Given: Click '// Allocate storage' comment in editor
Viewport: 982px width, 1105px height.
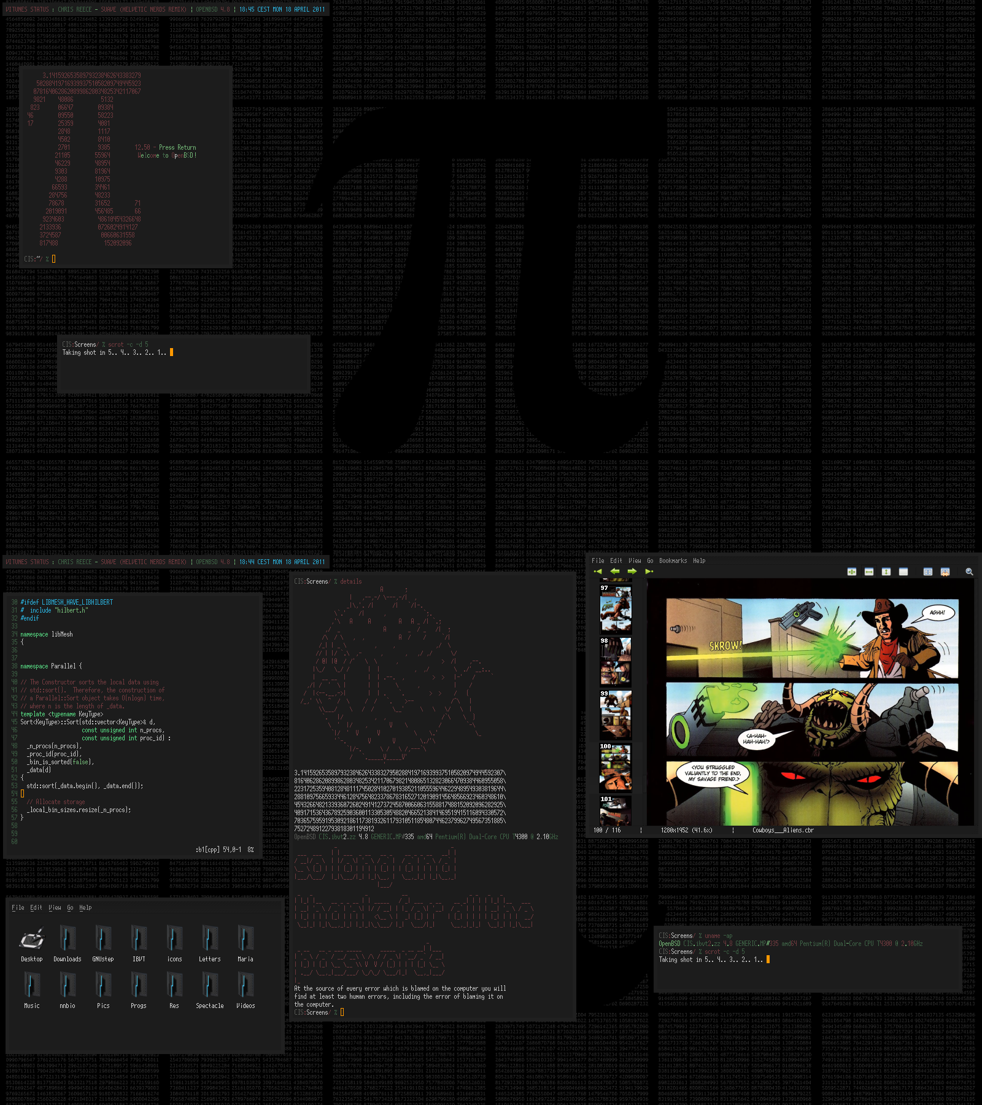Looking at the screenshot, I should pyautogui.click(x=56, y=802).
